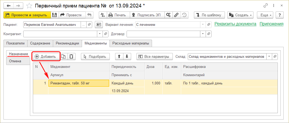The height and width of the screenshot is (123, 289).
Task: Open the Контрагент dropdown list
Action: (x=100, y=34)
